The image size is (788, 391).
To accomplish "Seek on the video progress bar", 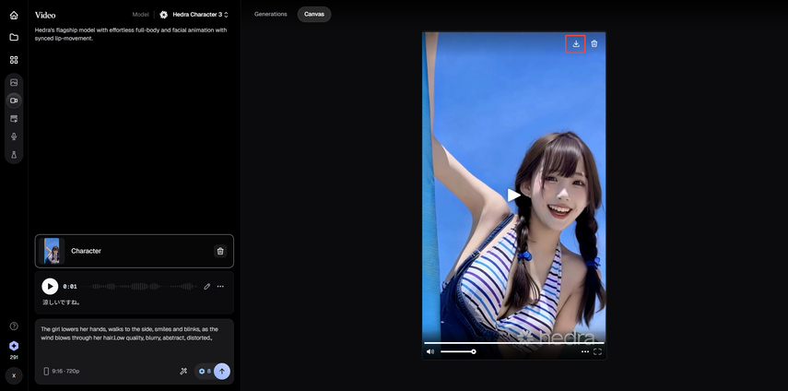I will coord(514,343).
